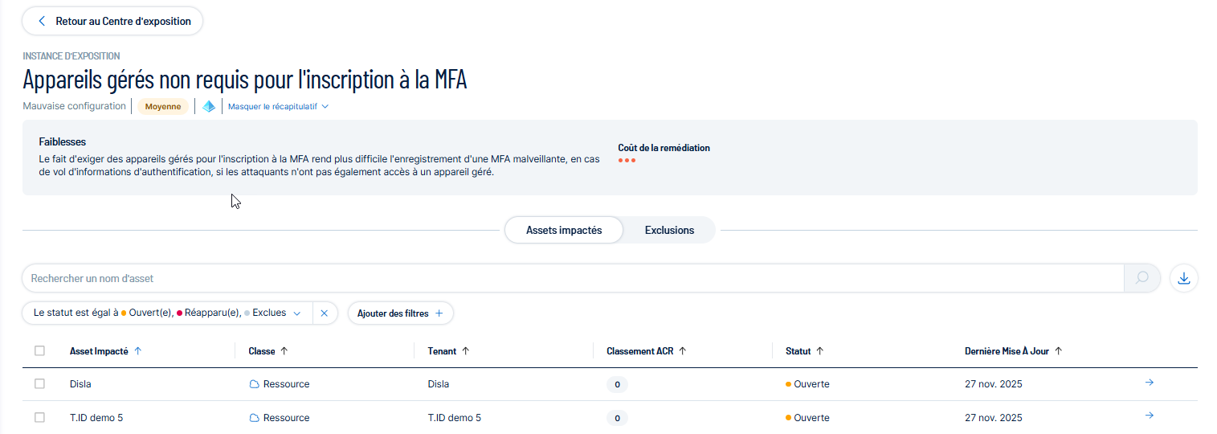Screen dimensions: 1217x434
Task: Collapse summary via Masquer le récapitulatif
Action: tap(278, 106)
